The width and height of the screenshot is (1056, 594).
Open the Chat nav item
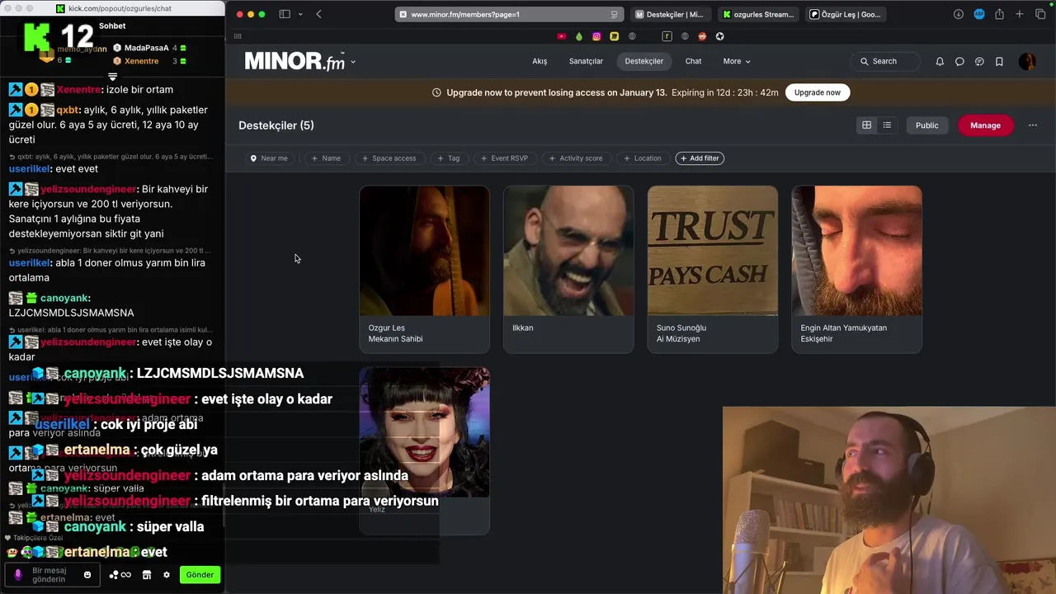click(x=693, y=61)
